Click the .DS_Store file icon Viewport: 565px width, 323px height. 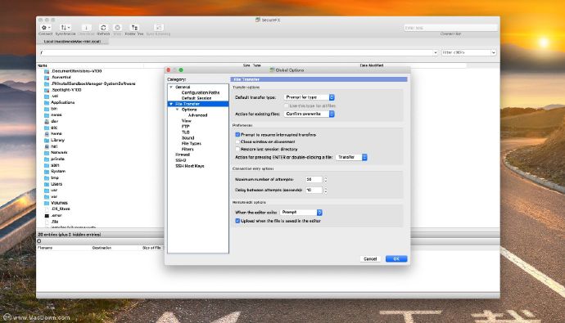(47, 209)
